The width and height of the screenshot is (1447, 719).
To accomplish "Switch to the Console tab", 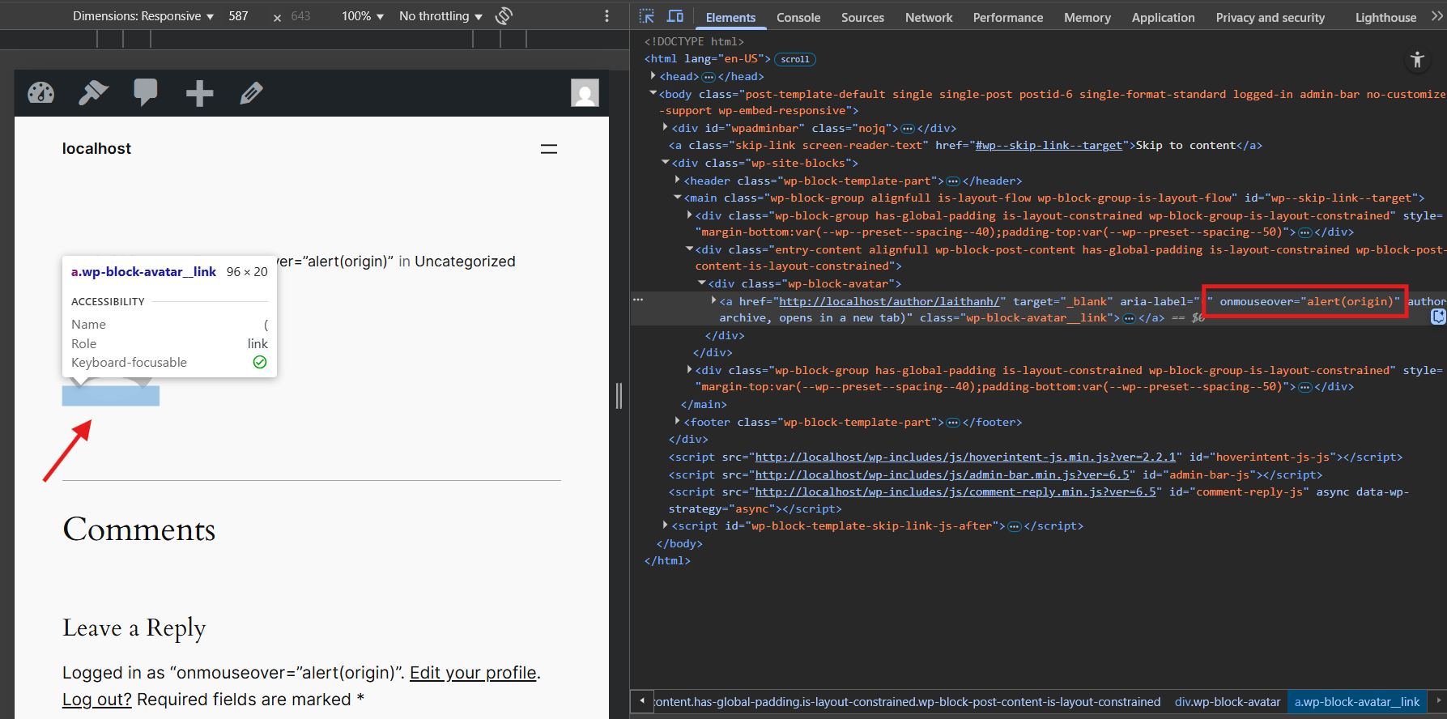I will pos(798,17).
